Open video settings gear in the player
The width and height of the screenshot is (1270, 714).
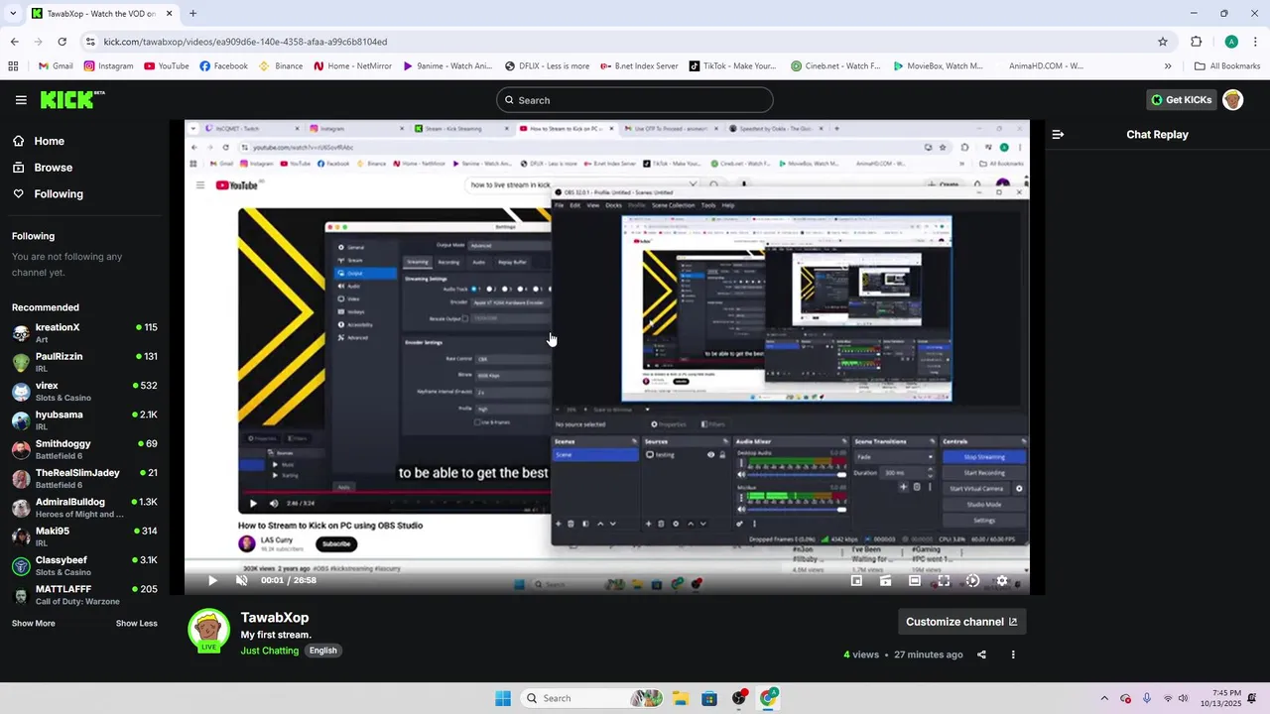(1001, 581)
